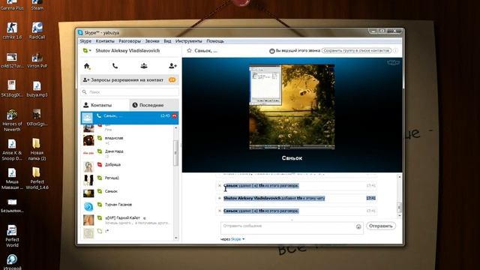Open Garena Plus desktop shortcut
Viewport: 480px width, 270px height.
(12, 5)
